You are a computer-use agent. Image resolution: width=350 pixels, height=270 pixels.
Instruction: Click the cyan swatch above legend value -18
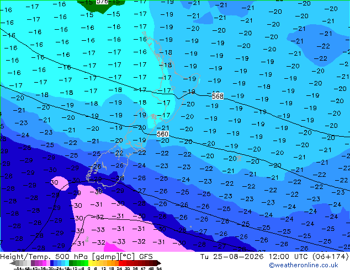67,263
